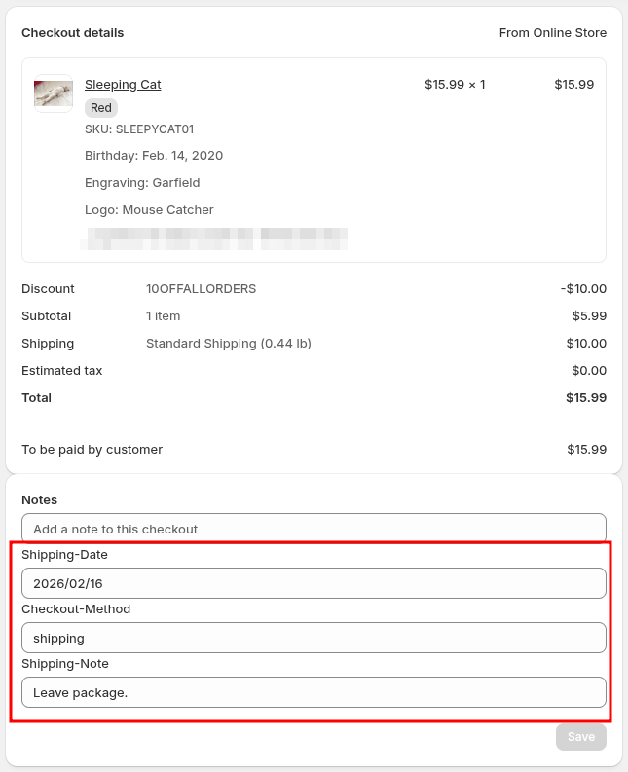628x772 pixels.
Task: Click the bold Total row label
Action: (37, 398)
